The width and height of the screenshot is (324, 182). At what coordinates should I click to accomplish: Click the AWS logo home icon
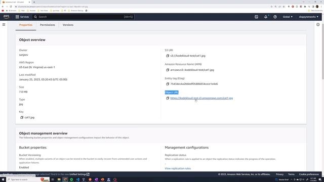pos(6,17)
